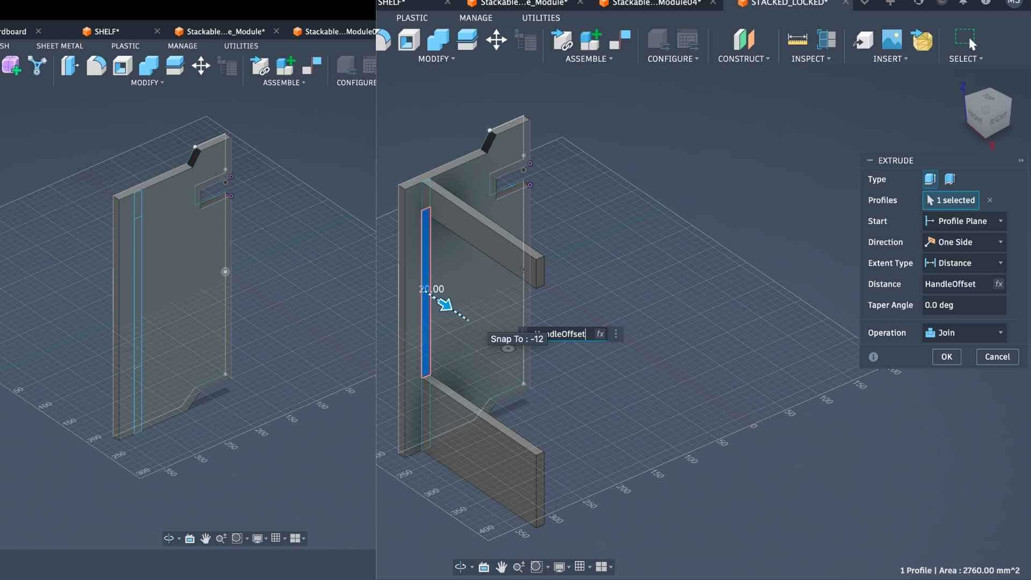Click the Taper Angle input field
Image resolution: width=1031 pixels, height=580 pixels.
[963, 305]
